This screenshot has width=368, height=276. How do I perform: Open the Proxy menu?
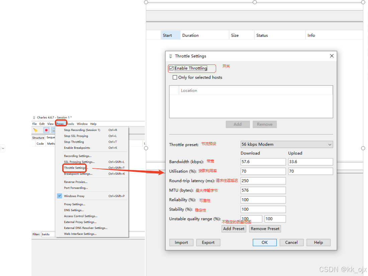pyautogui.click(x=60, y=124)
